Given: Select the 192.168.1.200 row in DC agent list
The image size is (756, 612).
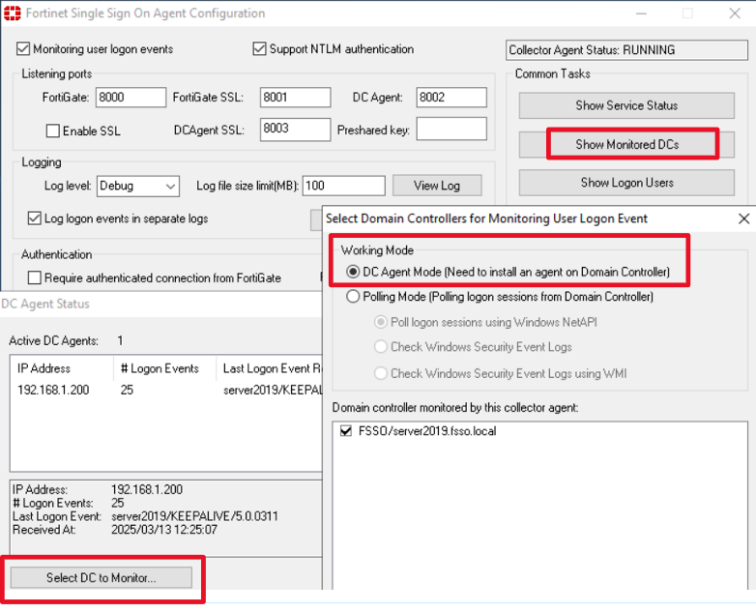Looking at the screenshot, I should point(166,391).
